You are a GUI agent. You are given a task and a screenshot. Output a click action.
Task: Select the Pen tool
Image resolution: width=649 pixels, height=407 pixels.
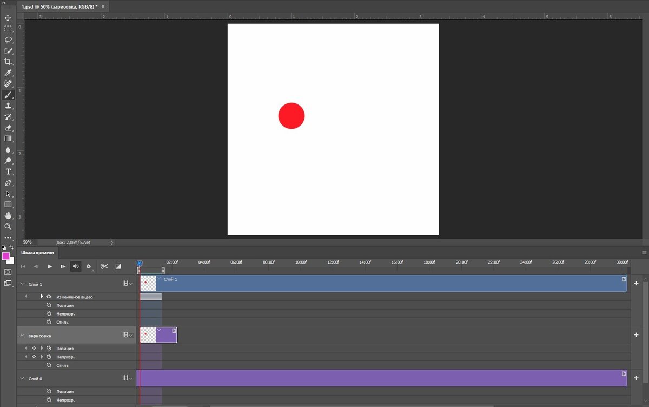[8, 182]
